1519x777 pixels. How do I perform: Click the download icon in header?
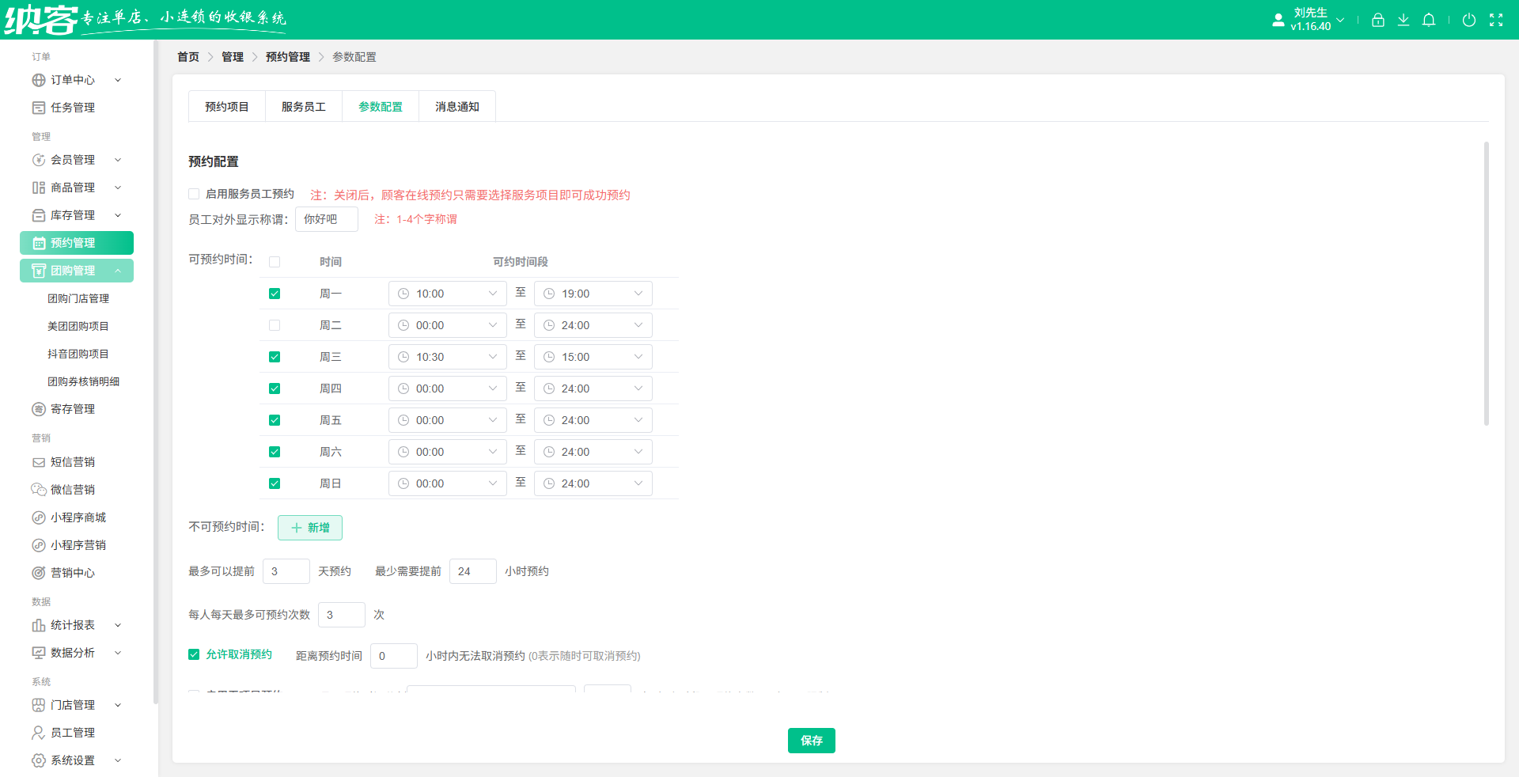(1403, 20)
